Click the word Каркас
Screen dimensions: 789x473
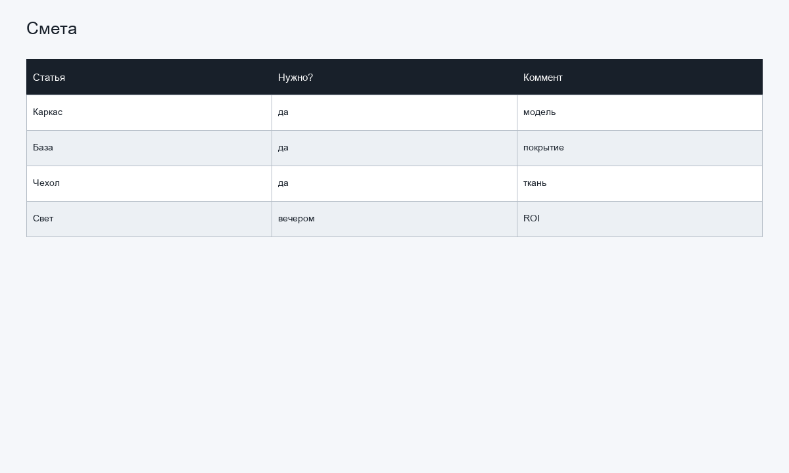pos(47,112)
